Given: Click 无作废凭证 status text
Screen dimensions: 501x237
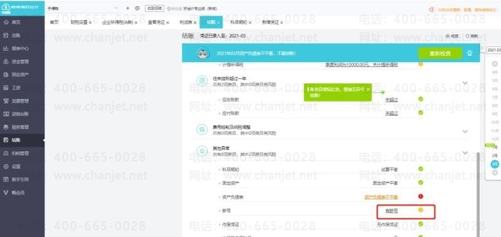Looking at the screenshot, I should (x=388, y=224).
